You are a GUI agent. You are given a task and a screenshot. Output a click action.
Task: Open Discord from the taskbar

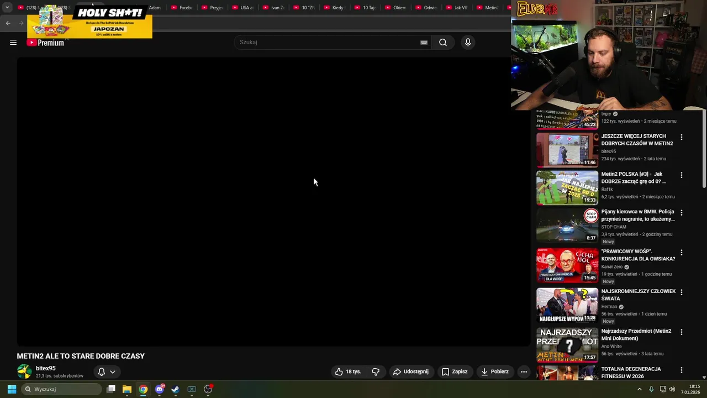click(x=160, y=389)
